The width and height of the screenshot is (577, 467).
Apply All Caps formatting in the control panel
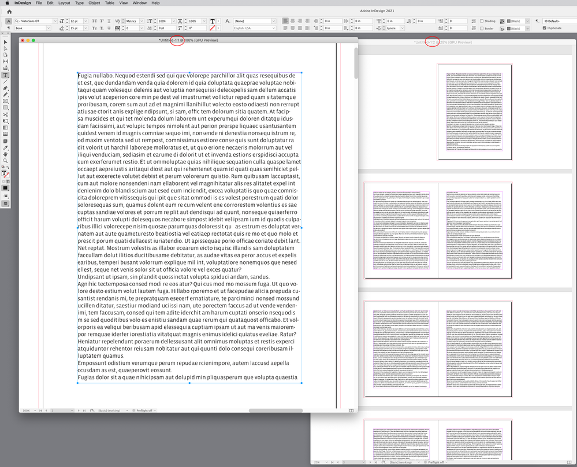point(95,20)
